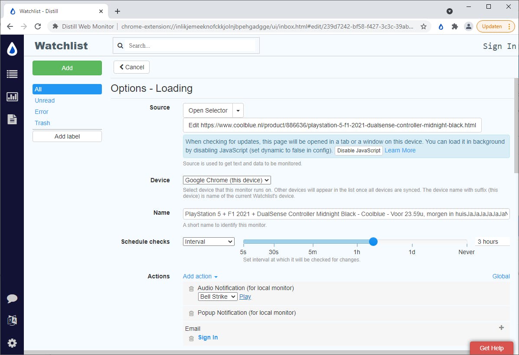
Task: Click the Global actions link
Action: click(501, 276)
